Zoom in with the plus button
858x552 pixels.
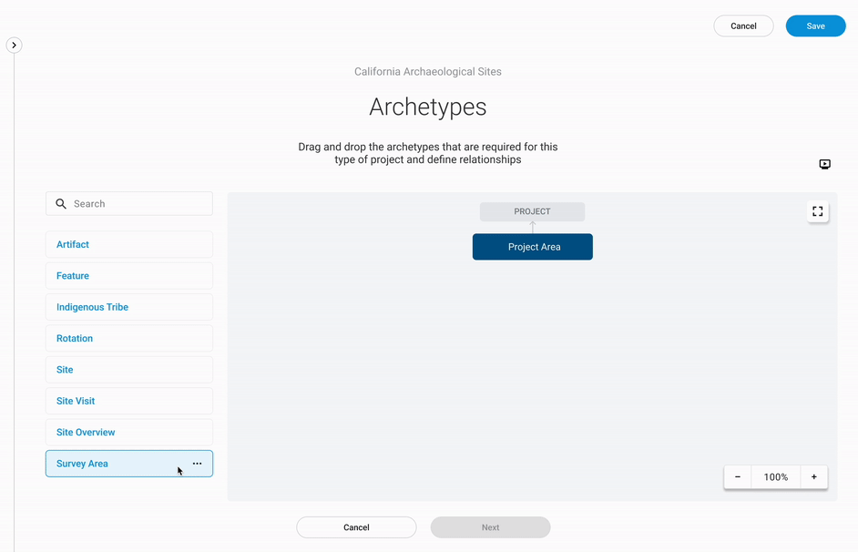[813, 477]
